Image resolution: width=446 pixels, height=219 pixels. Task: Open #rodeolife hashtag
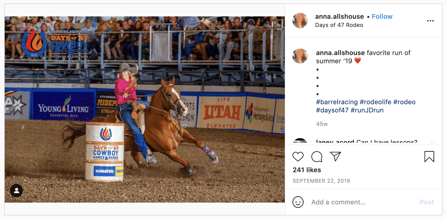tap(375, 102)
